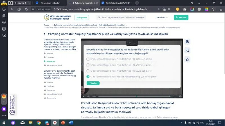Add a sidebar item with plus icon
Image resolution: width=225 pixels, height=126 pixels.
pos(4,102)
